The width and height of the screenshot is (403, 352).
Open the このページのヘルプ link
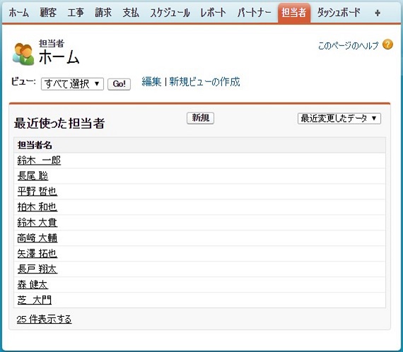(349, 45)
